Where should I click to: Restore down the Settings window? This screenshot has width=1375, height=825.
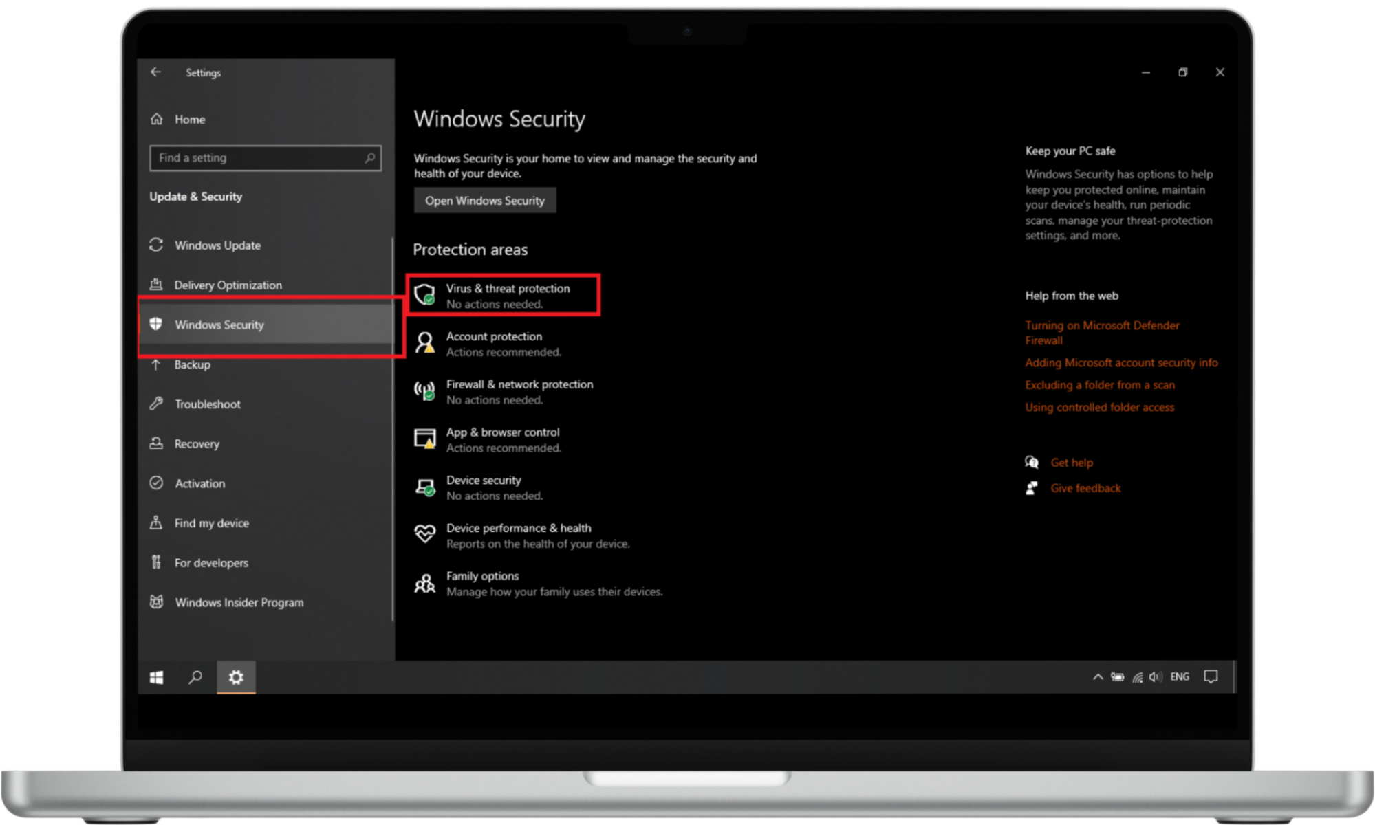(1183, 72)
